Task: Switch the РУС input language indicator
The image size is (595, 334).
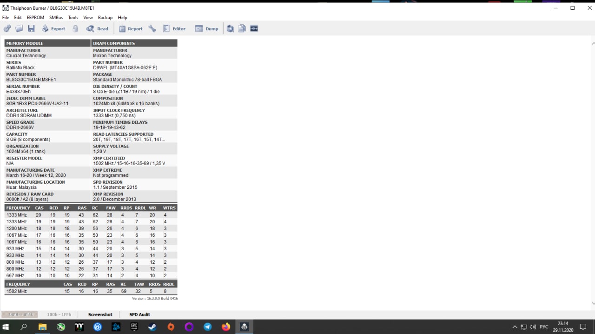Action: pyautogui.click(x=544, y=327)
